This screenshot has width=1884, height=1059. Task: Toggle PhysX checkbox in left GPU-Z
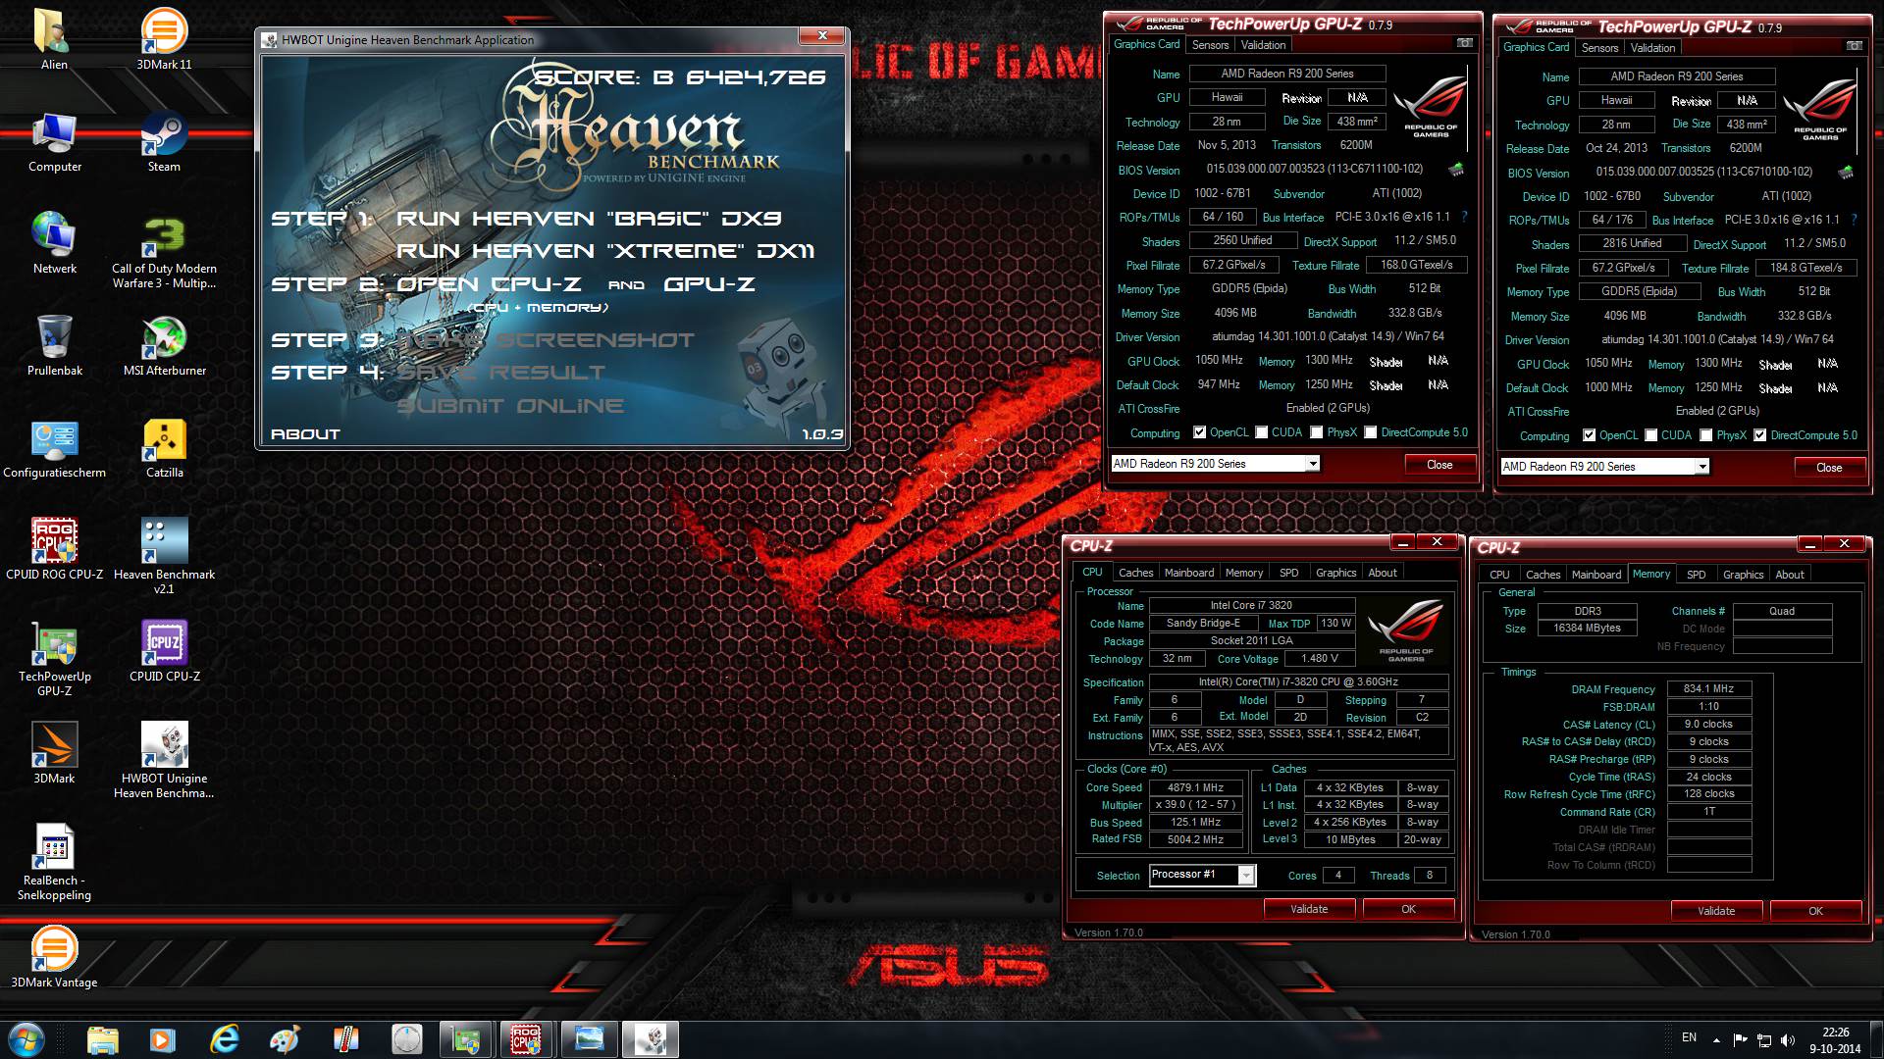coord(1317,432)
